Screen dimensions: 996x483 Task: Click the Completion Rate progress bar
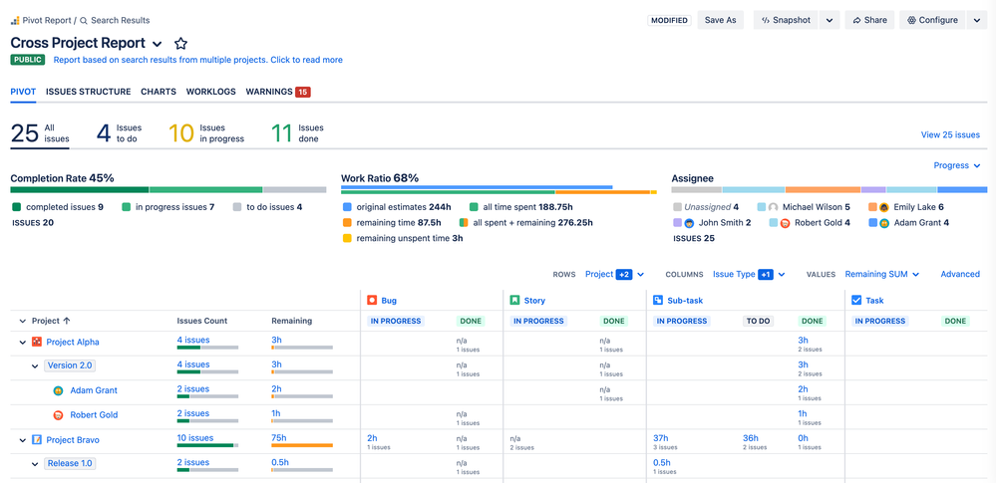click(x=168, y=190)
